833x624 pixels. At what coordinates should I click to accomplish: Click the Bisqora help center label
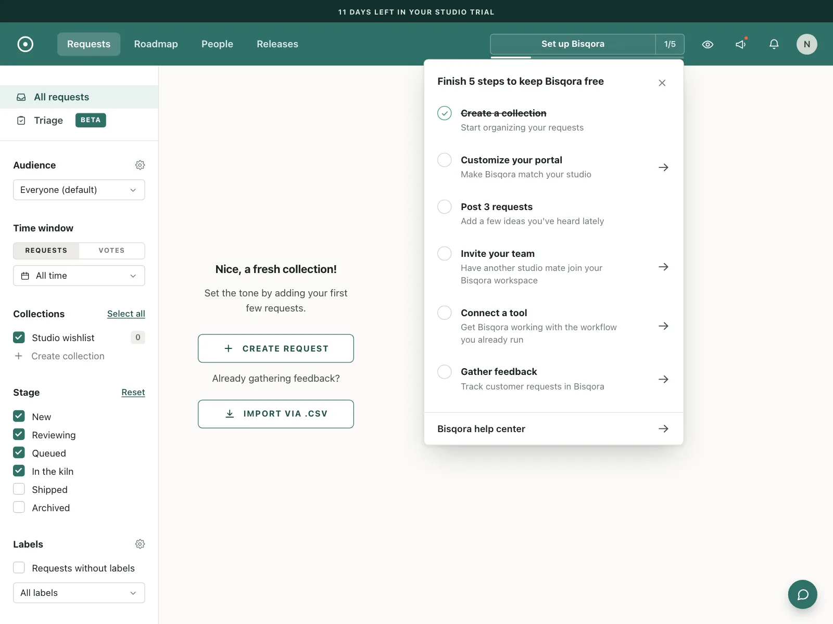coord(481,429)
